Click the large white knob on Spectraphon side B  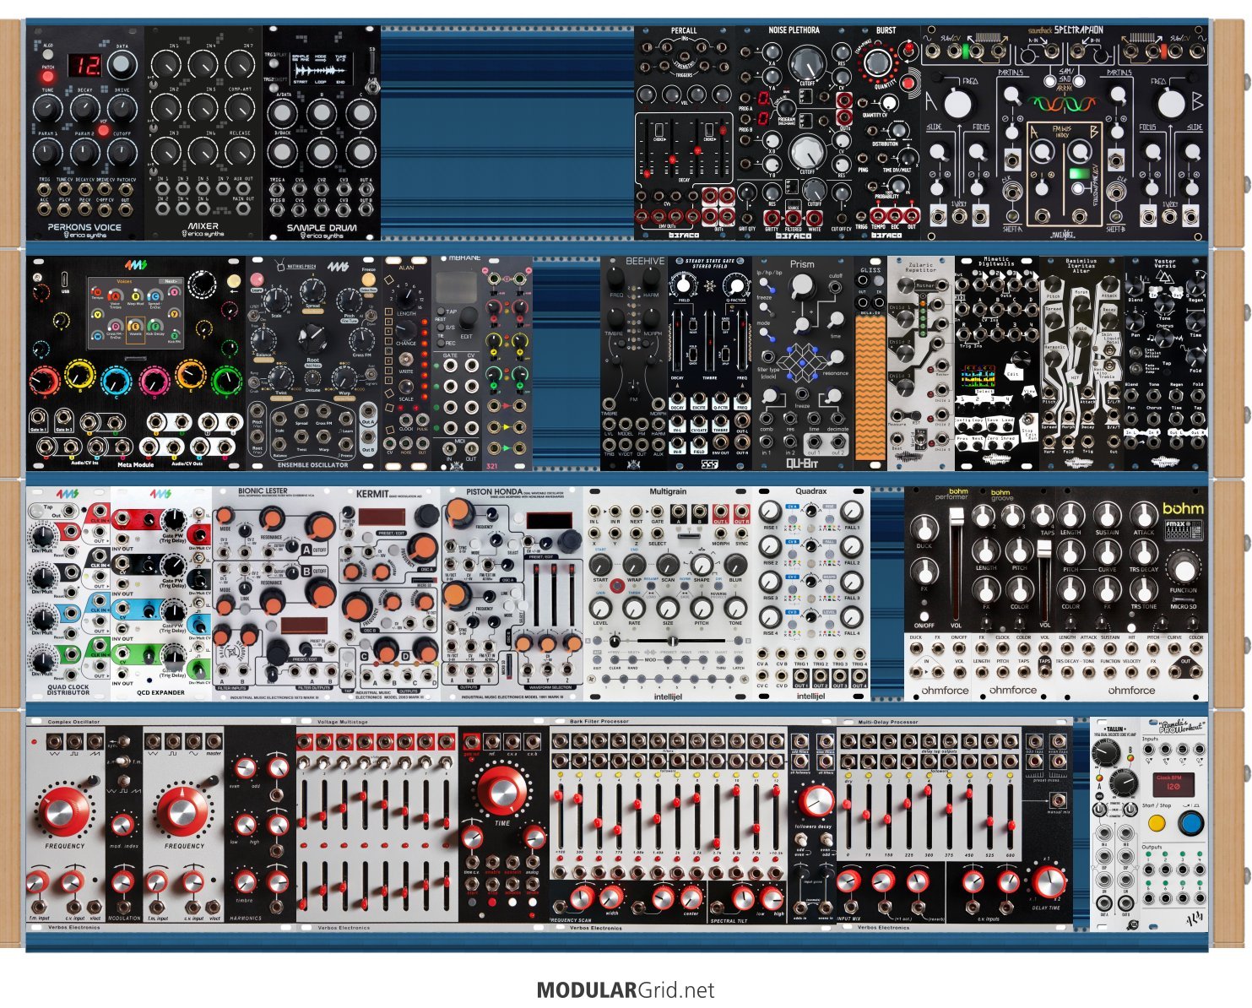point(1171,104)
